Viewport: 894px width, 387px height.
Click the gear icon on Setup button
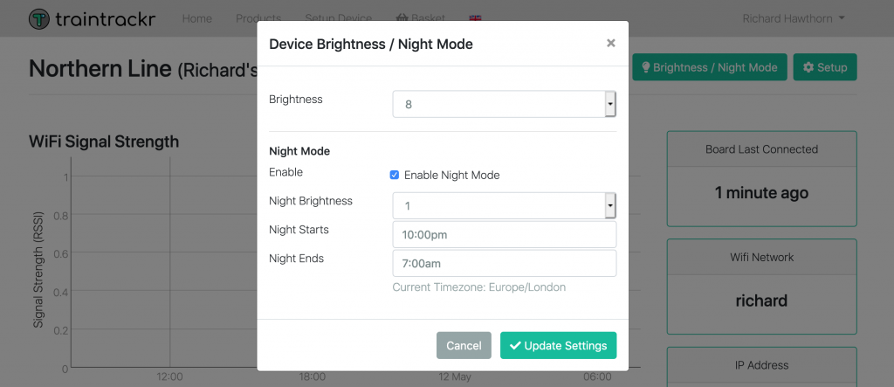pos(808,67)
